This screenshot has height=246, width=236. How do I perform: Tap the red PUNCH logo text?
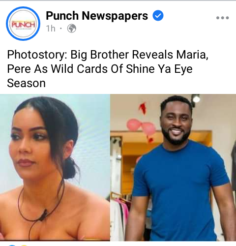[23, 25]
